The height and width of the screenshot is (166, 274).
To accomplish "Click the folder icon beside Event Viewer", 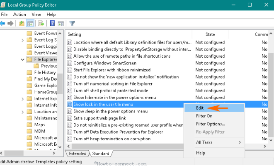I will coord(29,53).
